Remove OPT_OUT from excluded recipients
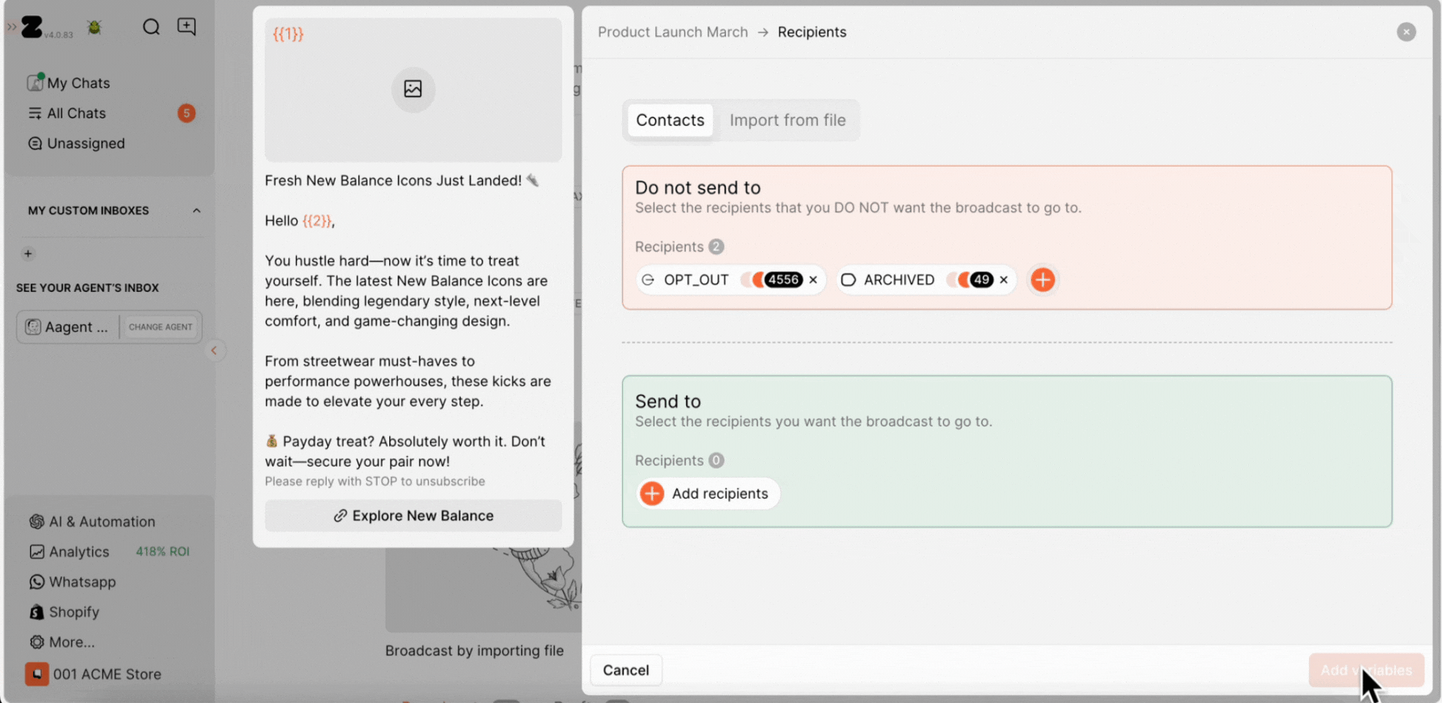1442x703 pixels. click(813, 280)
